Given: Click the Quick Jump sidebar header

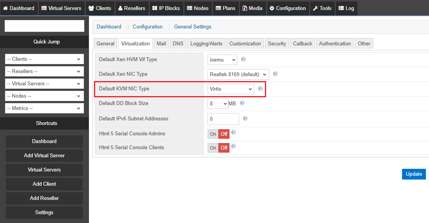Looking at the screenshot, I should point(44,42).
